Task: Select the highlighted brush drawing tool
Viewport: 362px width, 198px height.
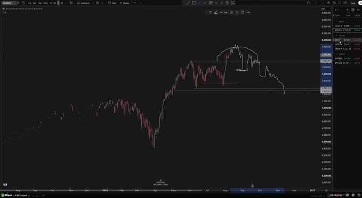Action: click(x=199, y=3)
